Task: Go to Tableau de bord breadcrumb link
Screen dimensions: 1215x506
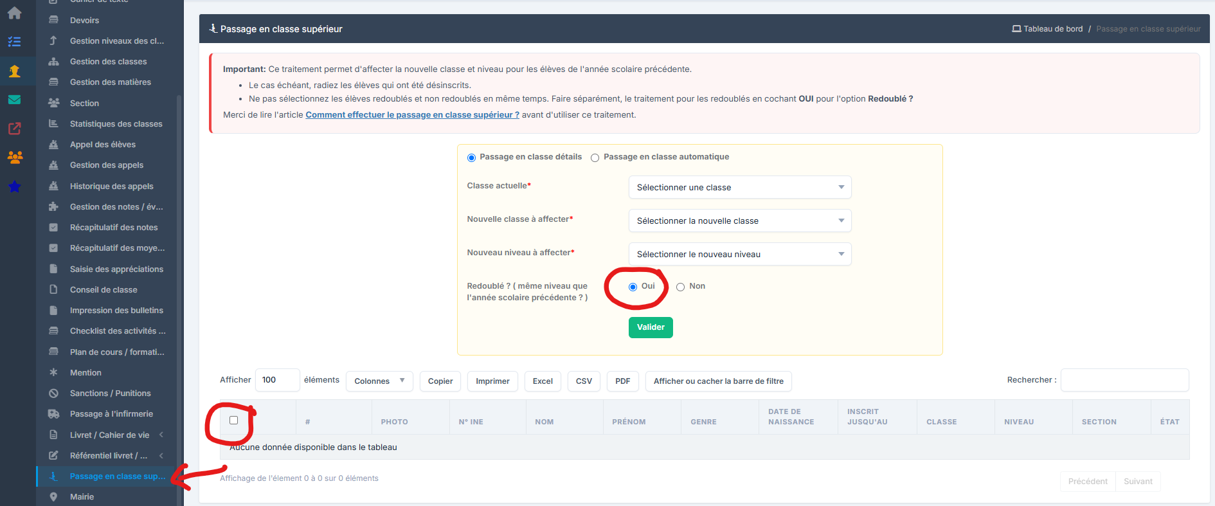Action: [1047, 29]
